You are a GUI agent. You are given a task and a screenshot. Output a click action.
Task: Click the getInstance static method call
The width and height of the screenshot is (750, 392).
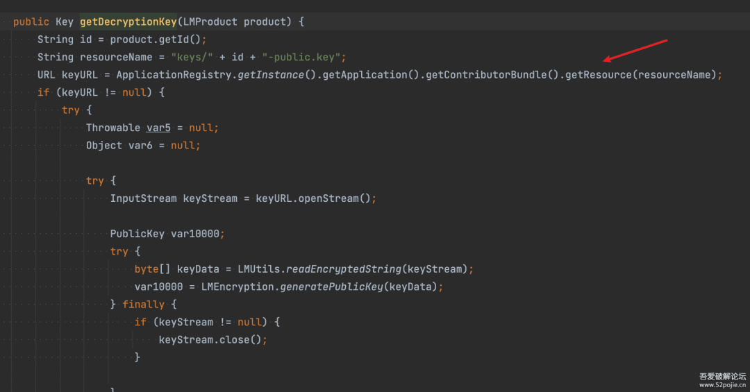(271, 75)
